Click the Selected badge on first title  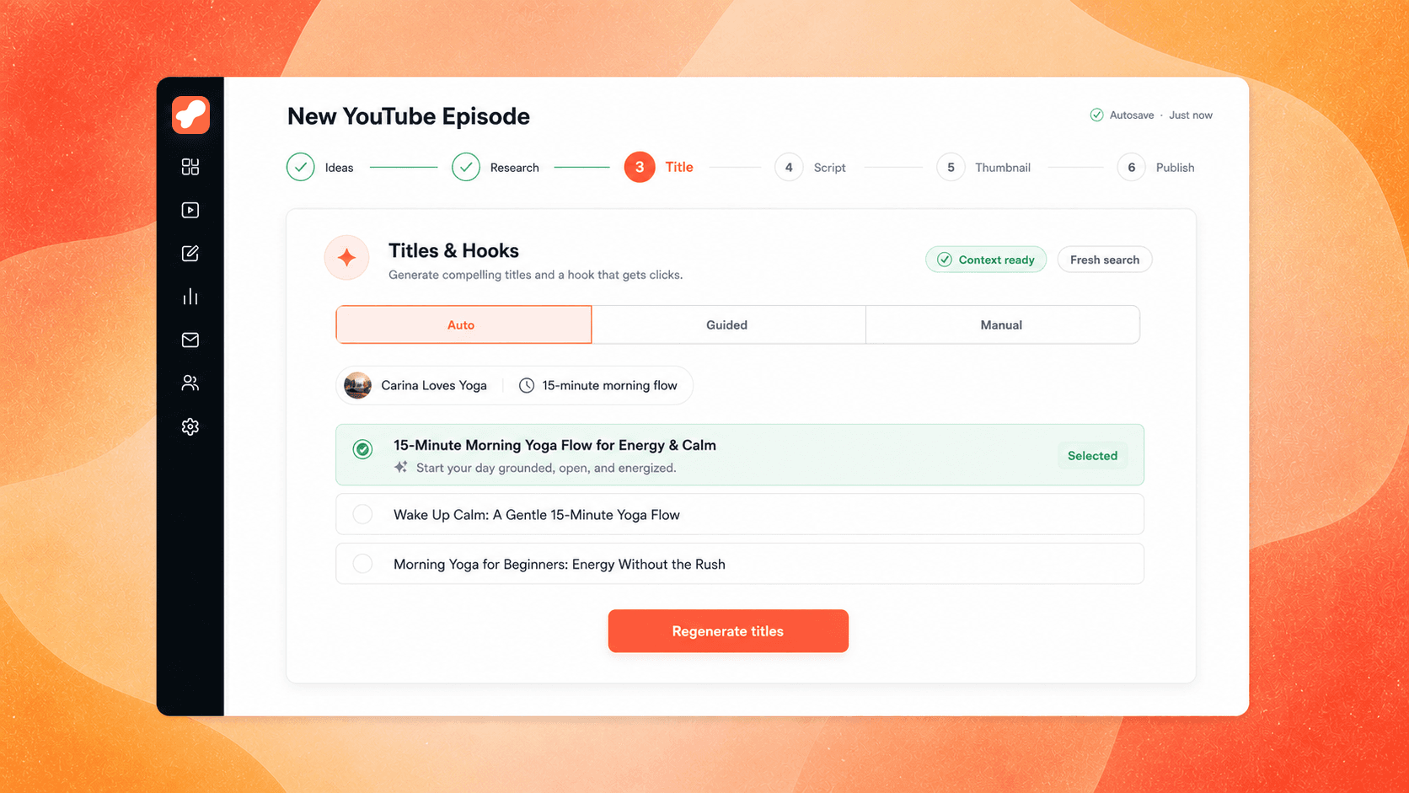[1092, 456]
